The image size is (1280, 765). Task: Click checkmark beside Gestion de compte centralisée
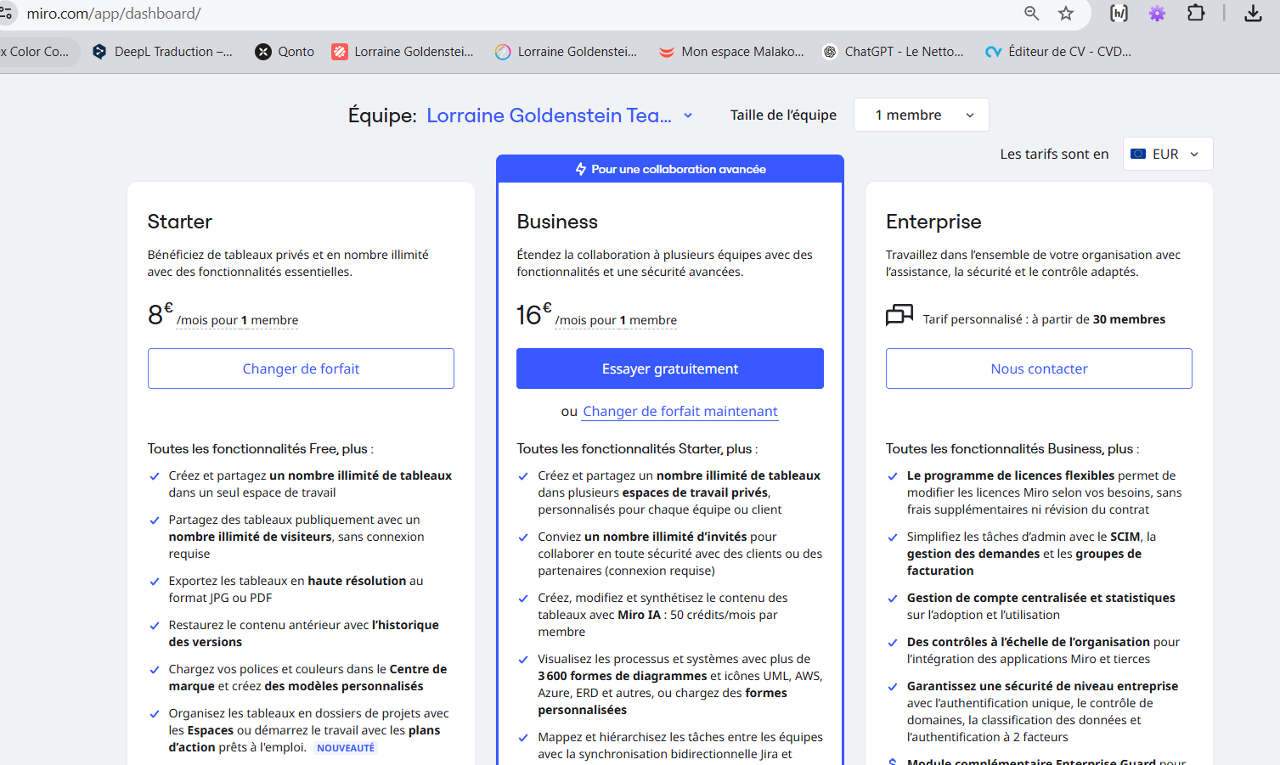point(893,599)
